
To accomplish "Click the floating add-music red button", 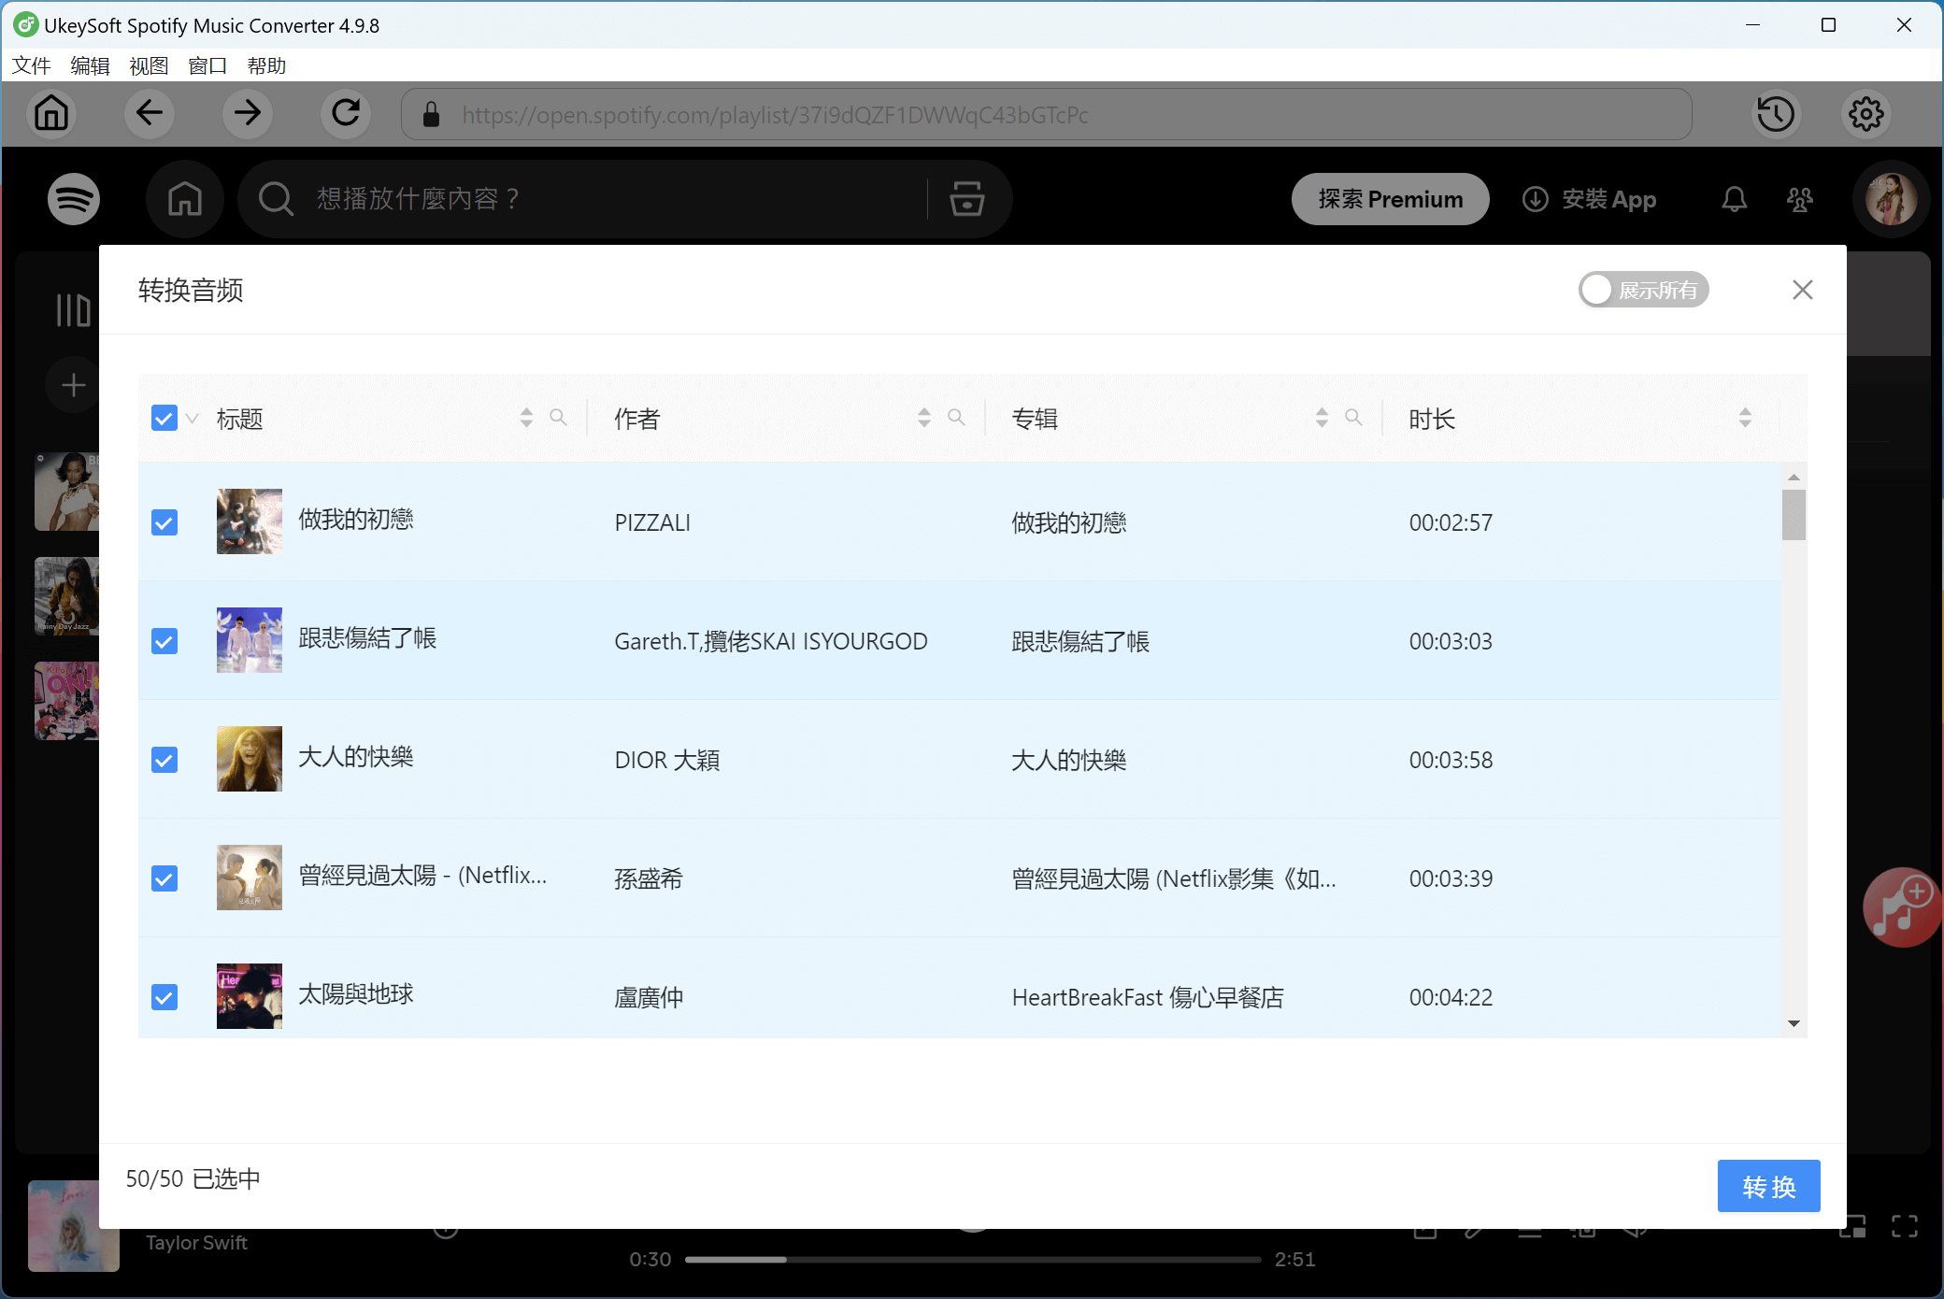I will [x=1901, y=906].
